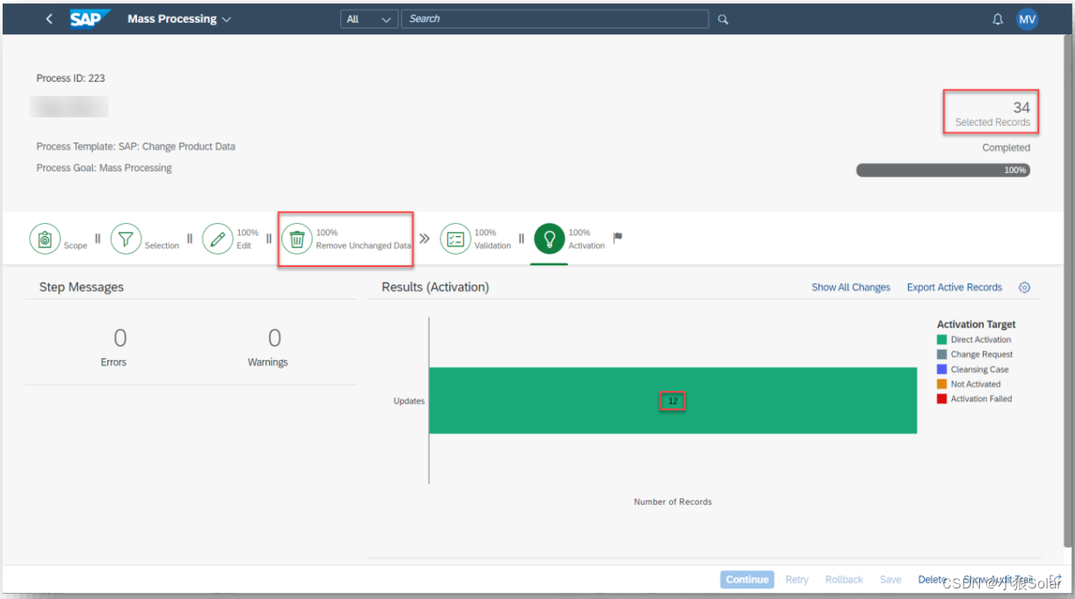Viewport: 1075px width, 599px height.
Task: Click the 0 Errors count
Action: tap(120, 338)
